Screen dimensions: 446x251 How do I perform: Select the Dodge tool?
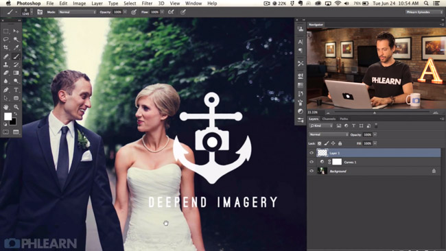click(16, 81)
